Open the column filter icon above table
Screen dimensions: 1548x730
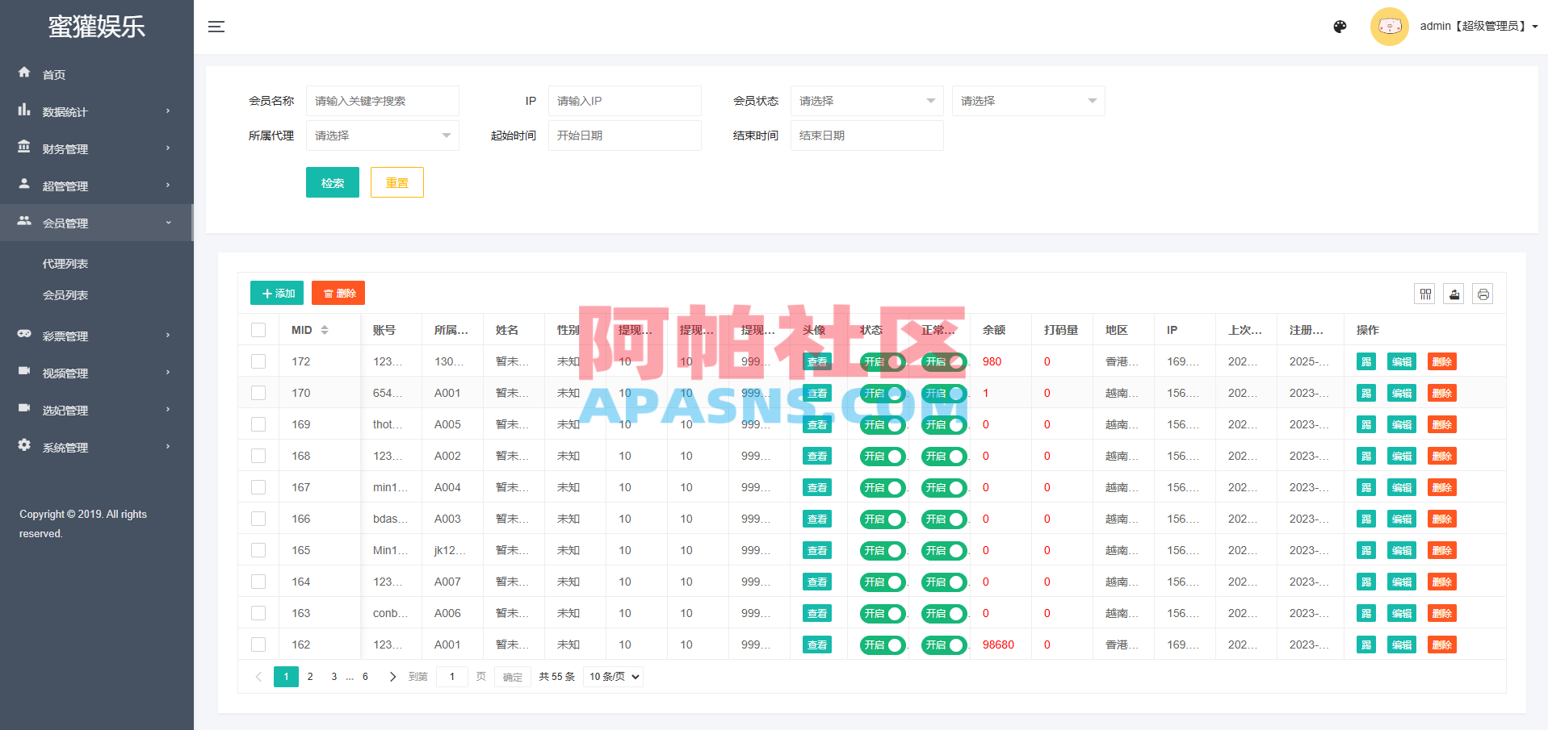(x=1424, y=294)
